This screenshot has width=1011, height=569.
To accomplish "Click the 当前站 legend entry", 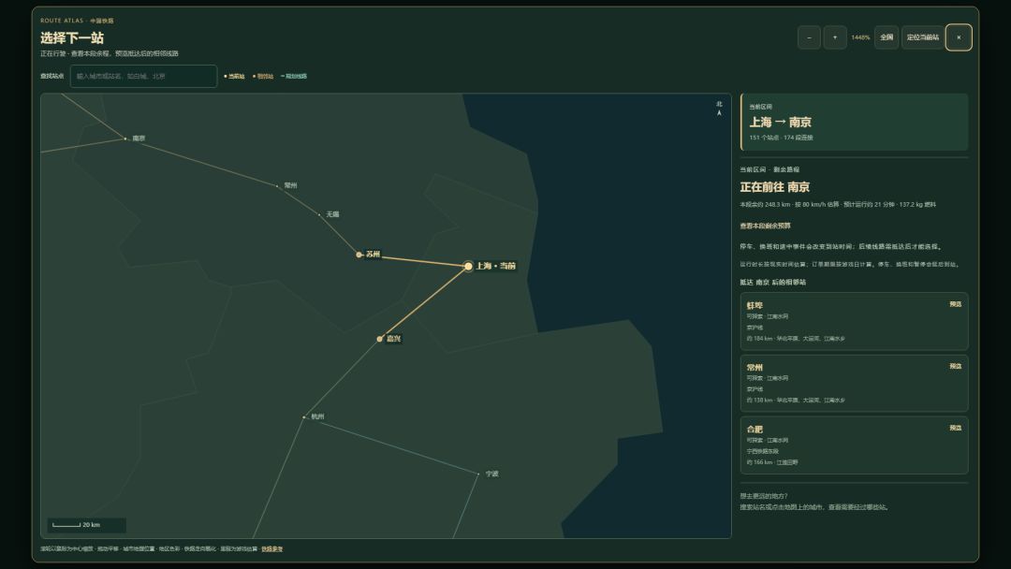I will pyautogui.click(x=234, y=76).
